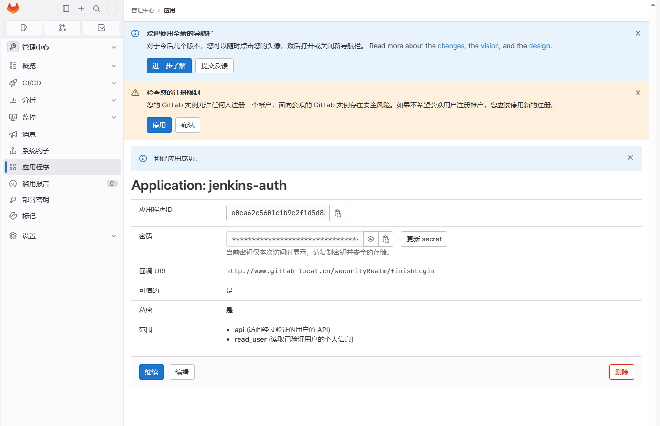
Task: Dismiss the application created success alert
Action: click(630, 157)
